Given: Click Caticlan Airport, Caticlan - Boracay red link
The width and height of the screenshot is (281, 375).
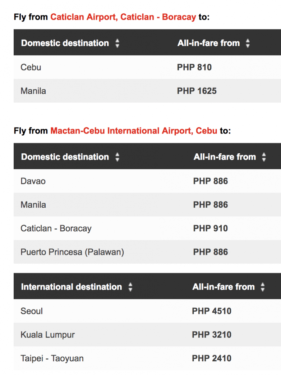Looking at the screenshot, I should pos(123,17).
